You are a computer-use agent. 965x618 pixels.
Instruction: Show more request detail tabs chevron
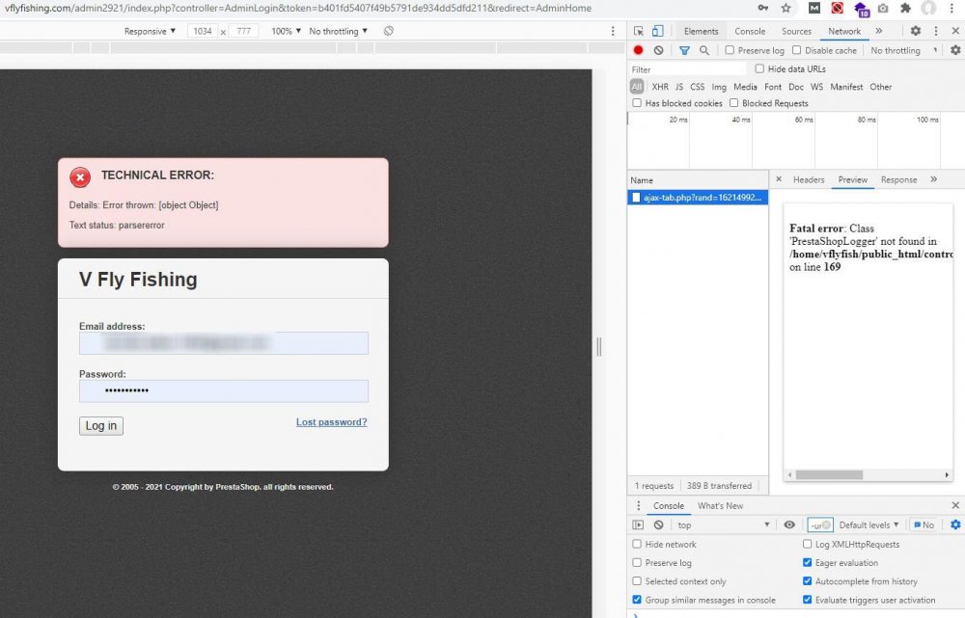coord(933,179)
